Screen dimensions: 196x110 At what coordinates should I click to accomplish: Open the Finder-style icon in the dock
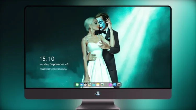[89, 85]
